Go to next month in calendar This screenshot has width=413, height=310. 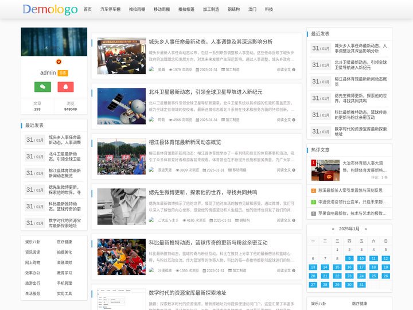pyautogui.click(x=365, y=229)
